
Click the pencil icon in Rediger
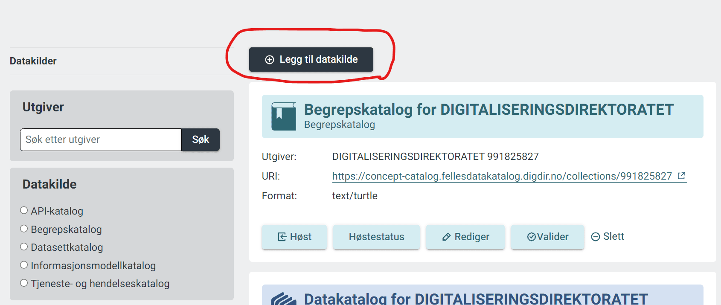[447, 237]
